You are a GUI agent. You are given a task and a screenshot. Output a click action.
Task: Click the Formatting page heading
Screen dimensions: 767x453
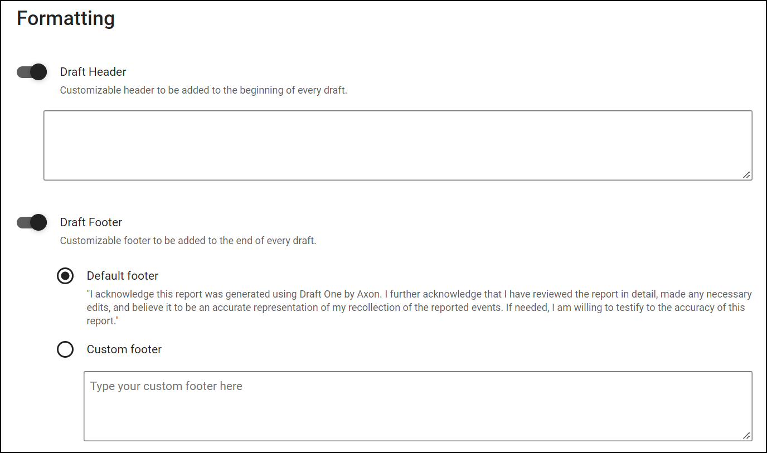point(65,18)
